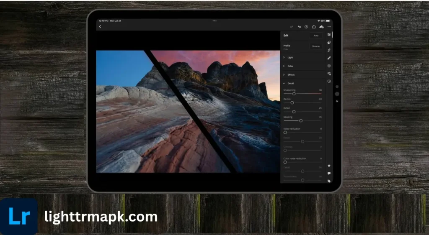Expand the Light section

point(302,57)
